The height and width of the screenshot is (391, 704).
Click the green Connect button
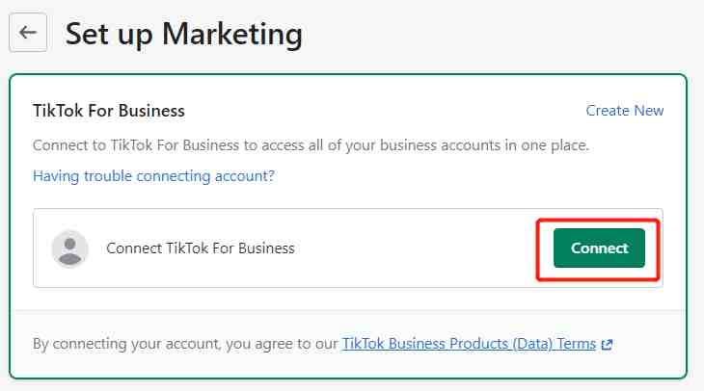pos(599,248)
